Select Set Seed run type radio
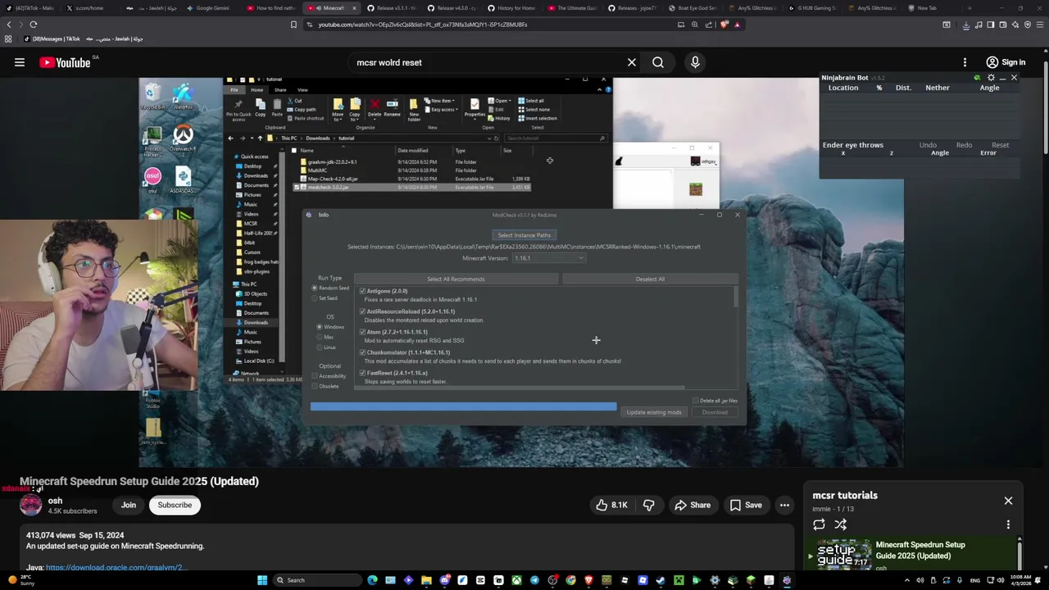This screenshot has width=1049, height=590. (x=315, y=298)
